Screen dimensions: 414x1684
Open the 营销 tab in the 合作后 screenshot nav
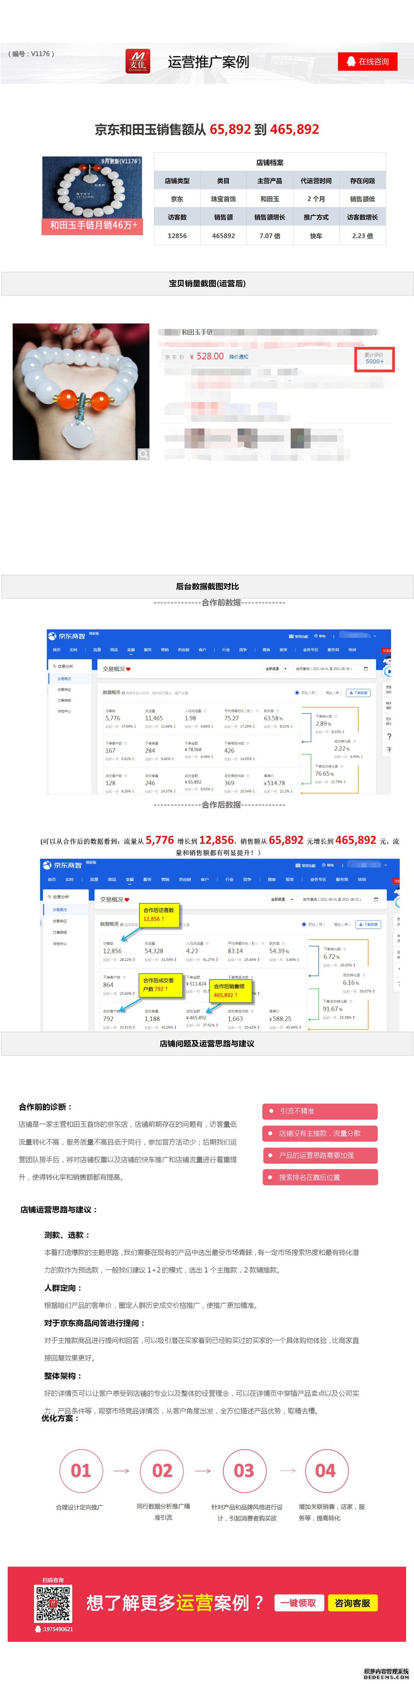tap(165, 879)
